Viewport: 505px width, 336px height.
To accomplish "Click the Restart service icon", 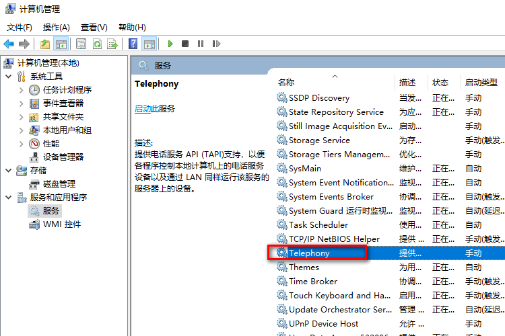I will (x=216, y=44).
